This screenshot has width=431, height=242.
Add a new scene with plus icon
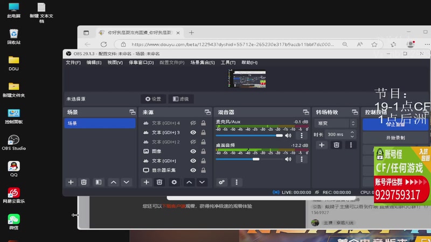click(x=71, y=182)
